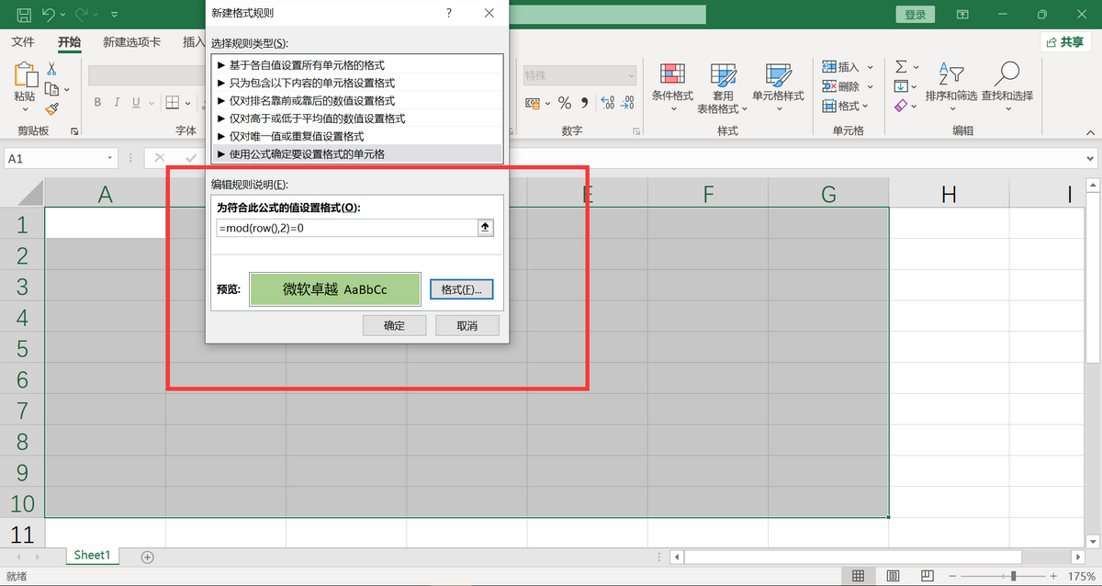Open the Number format dialog launcher
Viewport: 1102px width, 586px height.
tap(636, 132)
